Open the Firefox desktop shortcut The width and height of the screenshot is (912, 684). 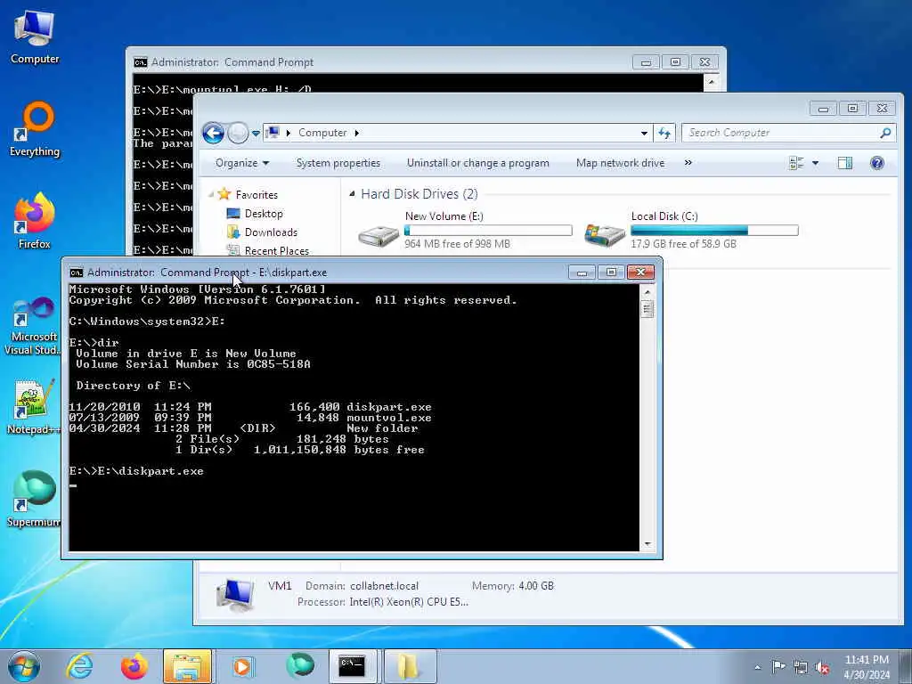coord(35,221)
